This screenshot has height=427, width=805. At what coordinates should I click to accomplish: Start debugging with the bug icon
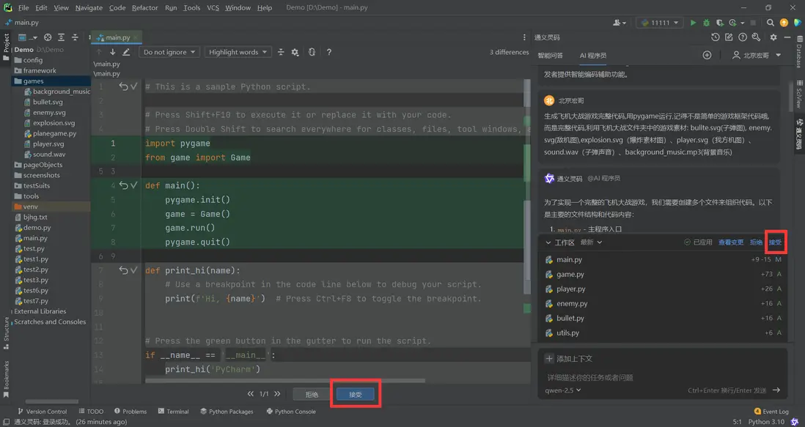point(706,23)
